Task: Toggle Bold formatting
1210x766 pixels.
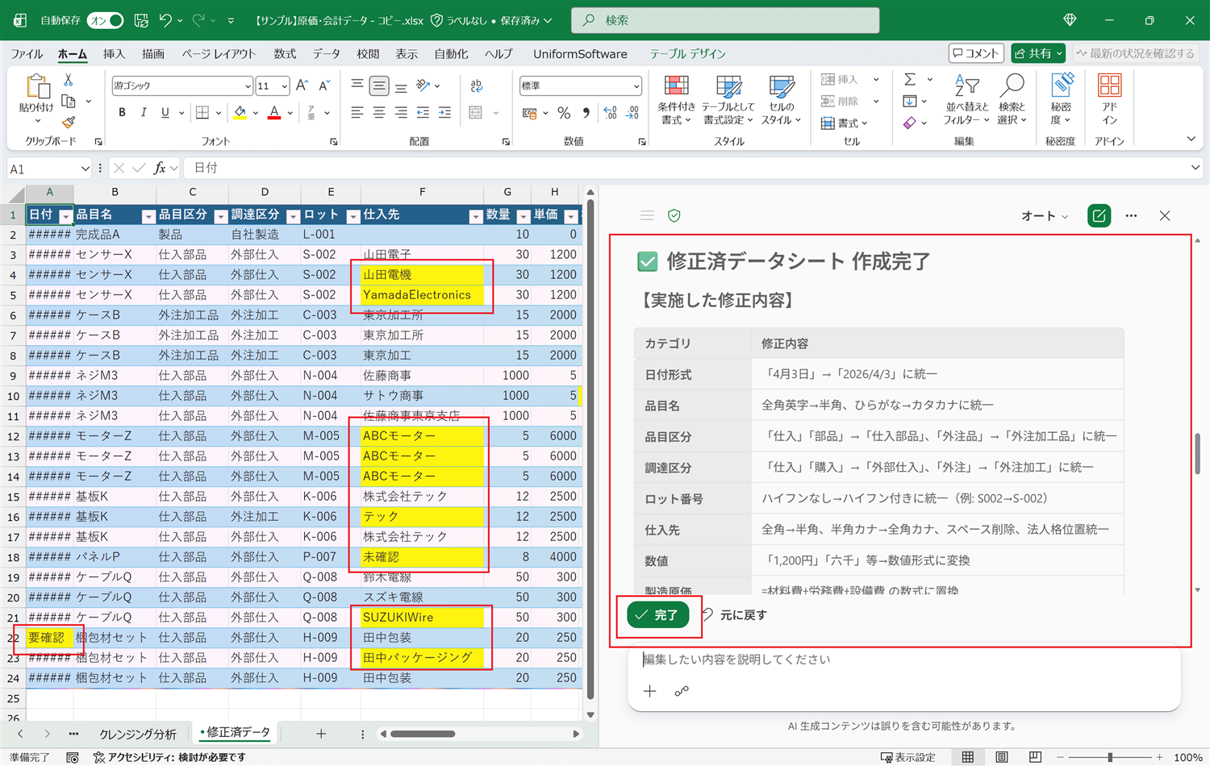Action: pyautogui.click(x=122, y=113)
